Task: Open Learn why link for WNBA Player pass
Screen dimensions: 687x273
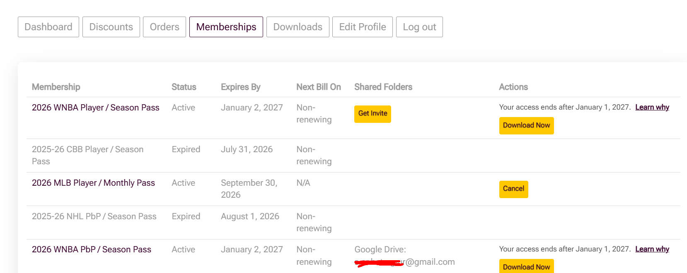Action: pos(652,107)
